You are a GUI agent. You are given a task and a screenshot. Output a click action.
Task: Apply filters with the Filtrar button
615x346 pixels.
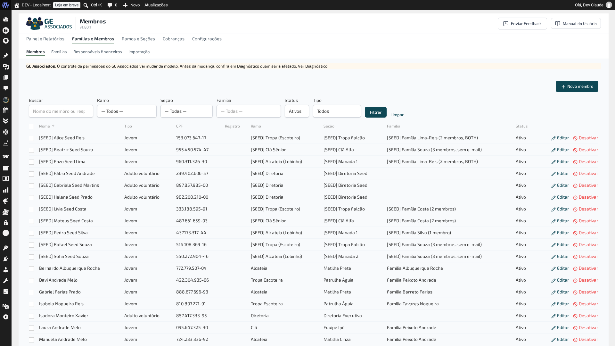(x=376, y=112)
